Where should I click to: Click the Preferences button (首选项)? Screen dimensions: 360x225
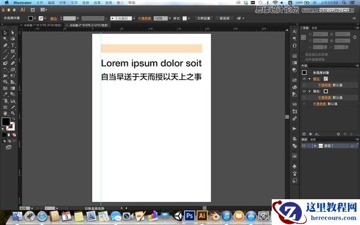point(224,19)
